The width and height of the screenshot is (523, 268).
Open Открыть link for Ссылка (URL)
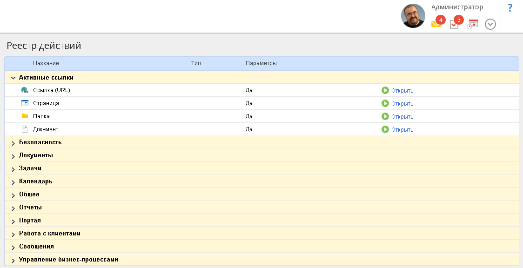[402, 91]
